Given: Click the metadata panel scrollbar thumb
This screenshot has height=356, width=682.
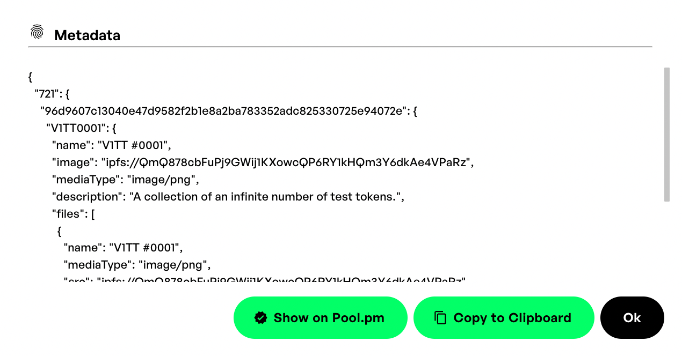Looking at the screenshot, I should pyautogui.click(x=667, y=135).
